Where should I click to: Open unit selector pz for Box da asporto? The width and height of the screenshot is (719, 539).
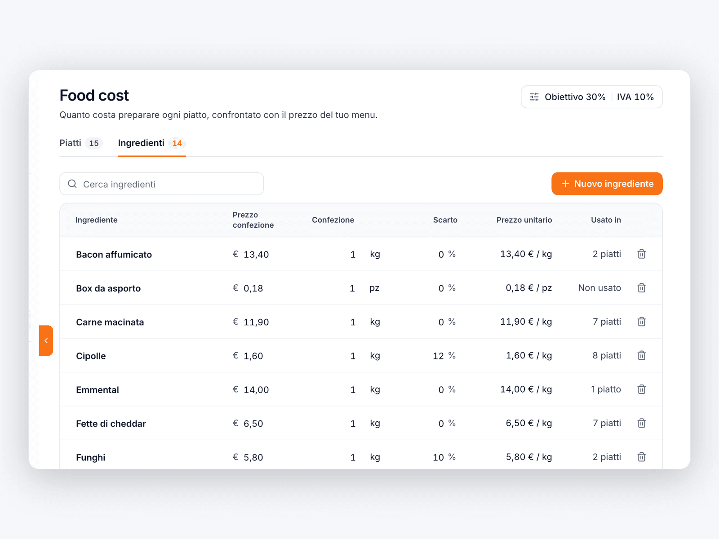tap(374, 288)
